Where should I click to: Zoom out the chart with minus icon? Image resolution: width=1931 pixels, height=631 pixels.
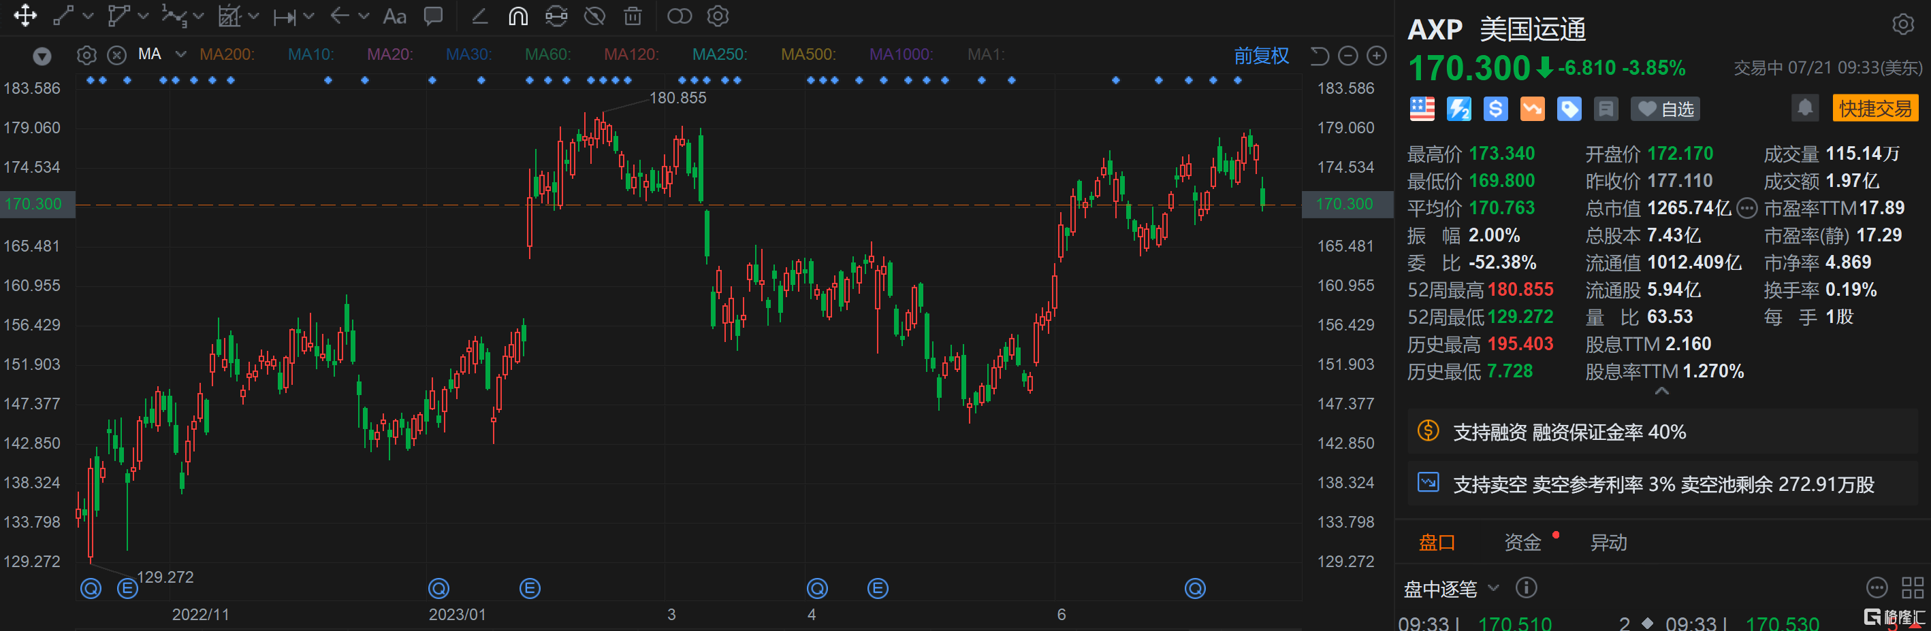tap(1347, 55)
